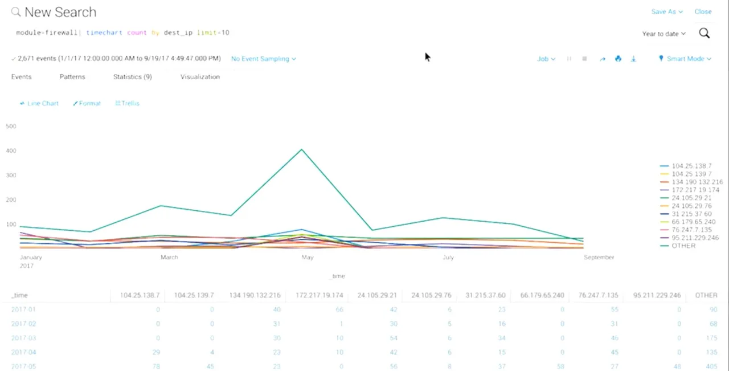Click inside the search query field

pos(319,33)
